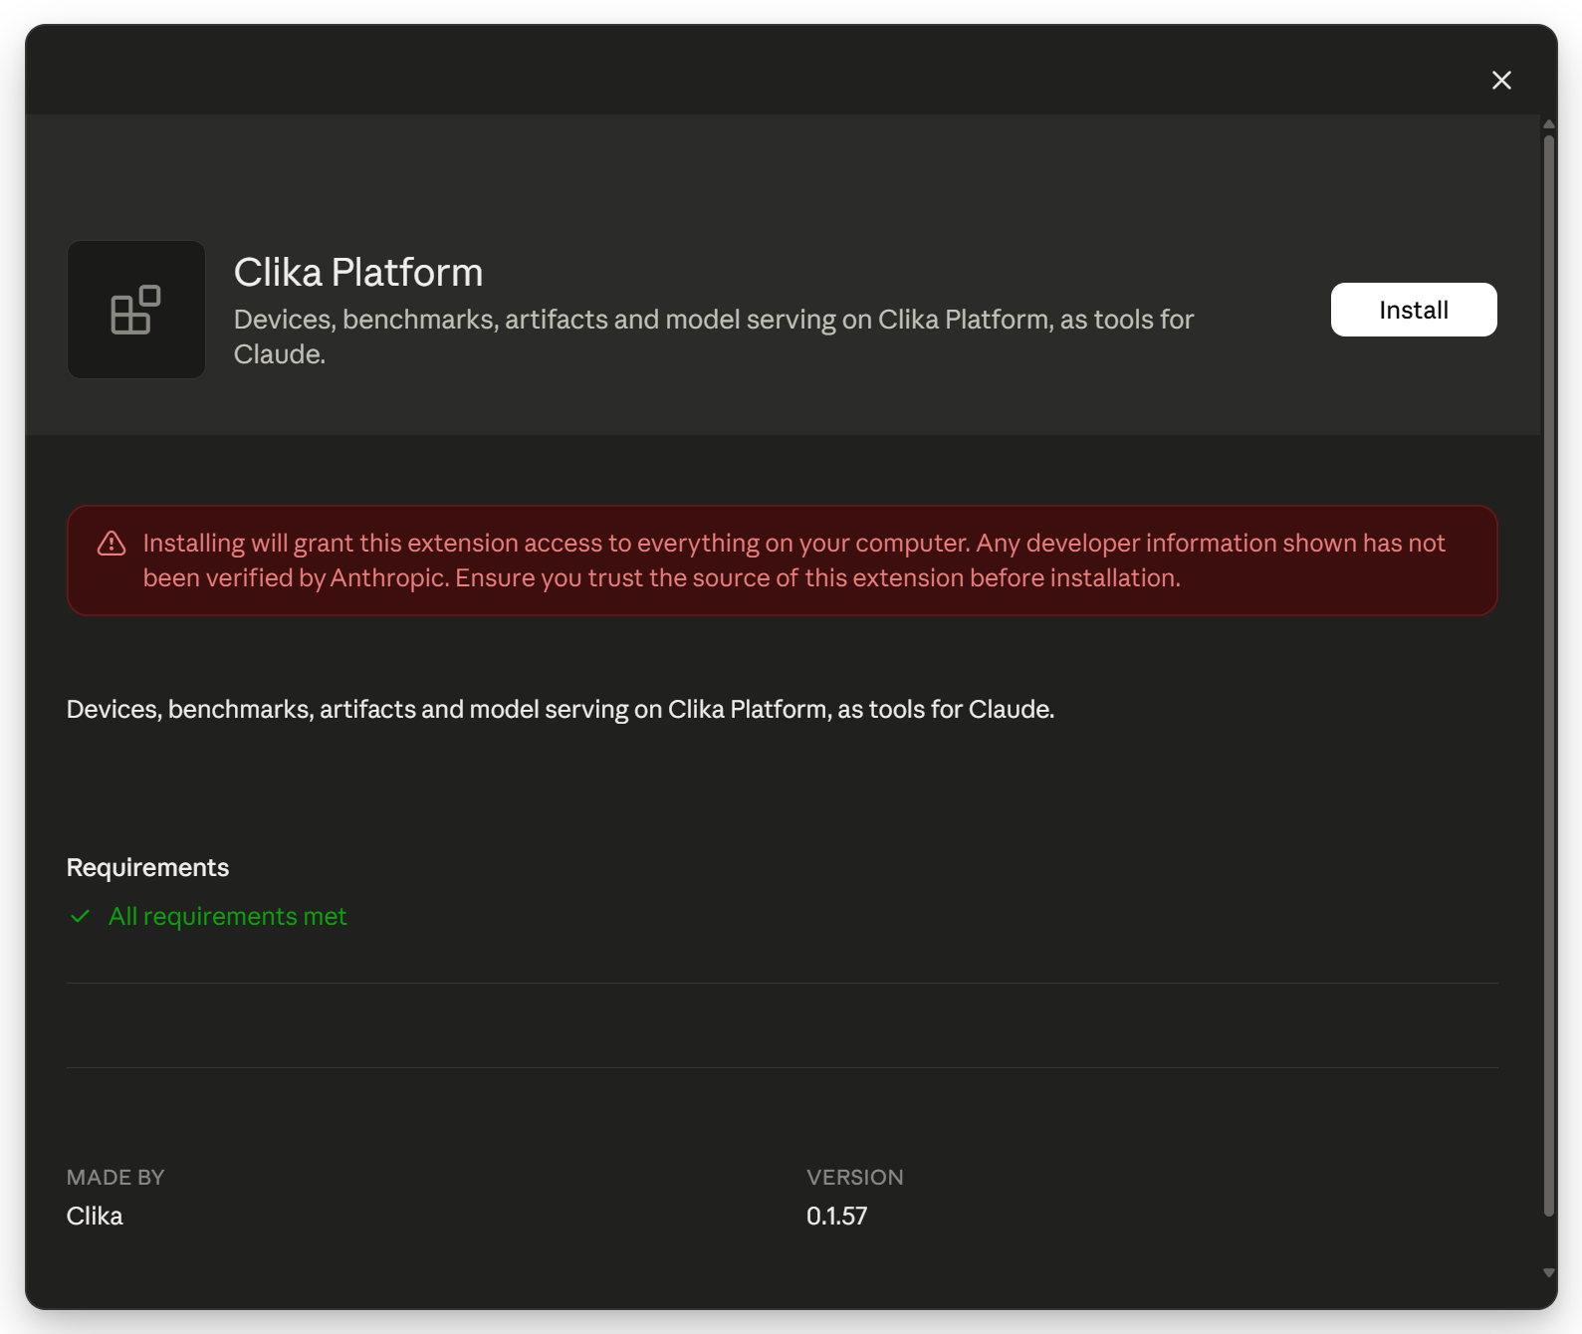Click the red installation warning message text

[793, 560]
